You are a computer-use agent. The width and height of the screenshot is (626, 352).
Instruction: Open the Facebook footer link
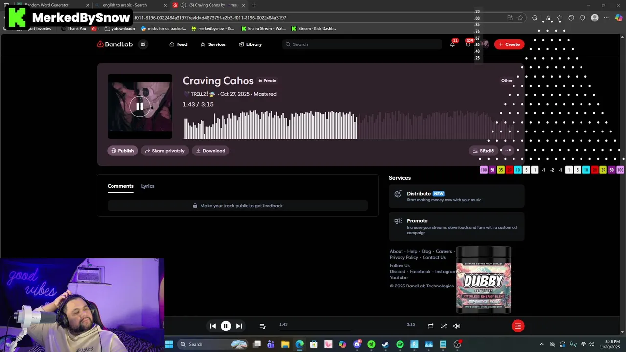(x=420, y=271)
